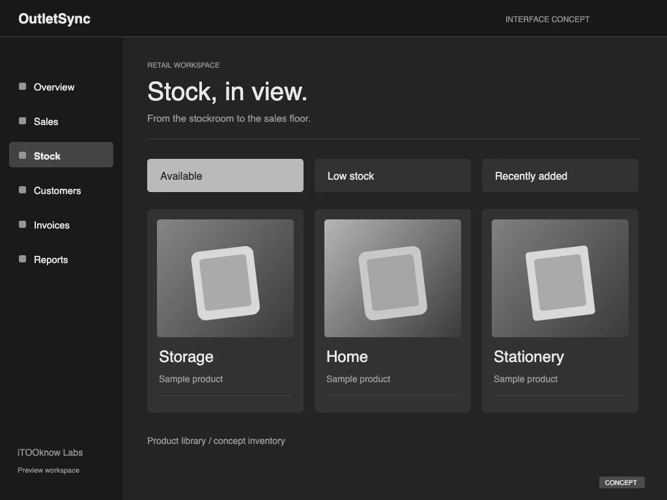Click the square icon beside Reports

click(x=23, y=258)
